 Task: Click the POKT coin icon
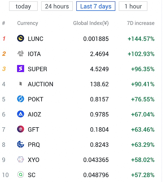21,99
